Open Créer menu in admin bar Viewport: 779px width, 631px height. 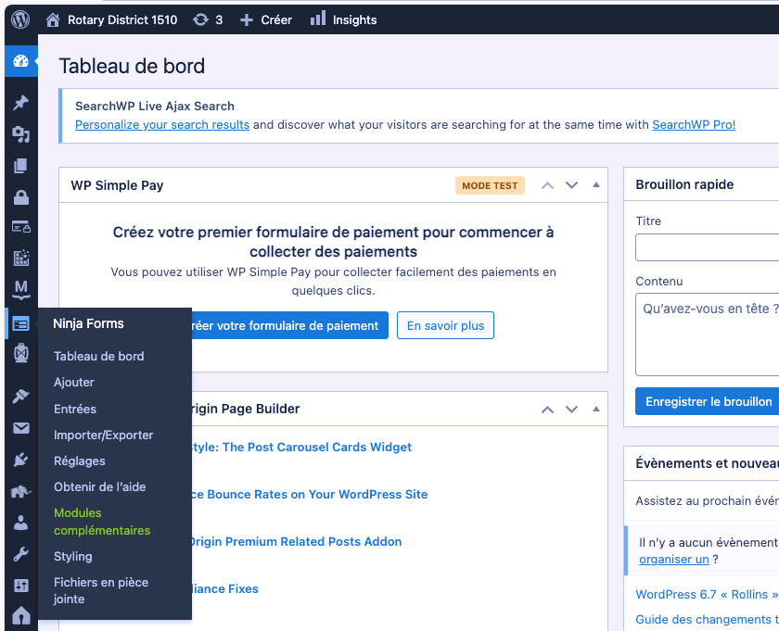266,19
